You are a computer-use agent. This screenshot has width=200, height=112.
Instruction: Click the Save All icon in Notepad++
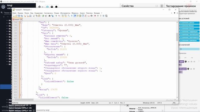coord(22,16)
